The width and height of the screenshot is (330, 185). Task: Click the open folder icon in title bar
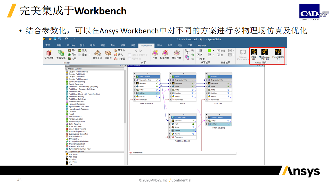(50, 39)
